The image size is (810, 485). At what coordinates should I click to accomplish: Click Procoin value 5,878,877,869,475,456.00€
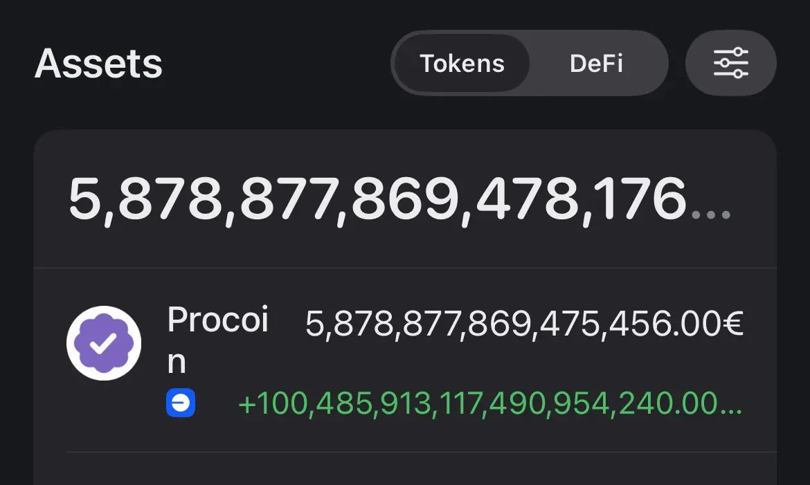click(x=524, y=324)
